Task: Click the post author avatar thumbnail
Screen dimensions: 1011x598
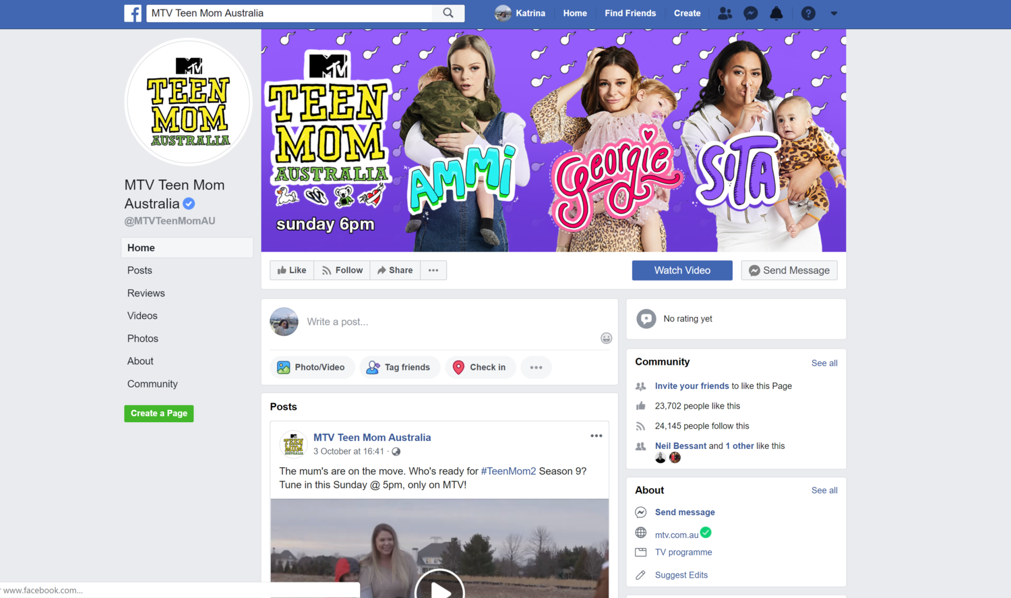Action: [x=293, y=444]
